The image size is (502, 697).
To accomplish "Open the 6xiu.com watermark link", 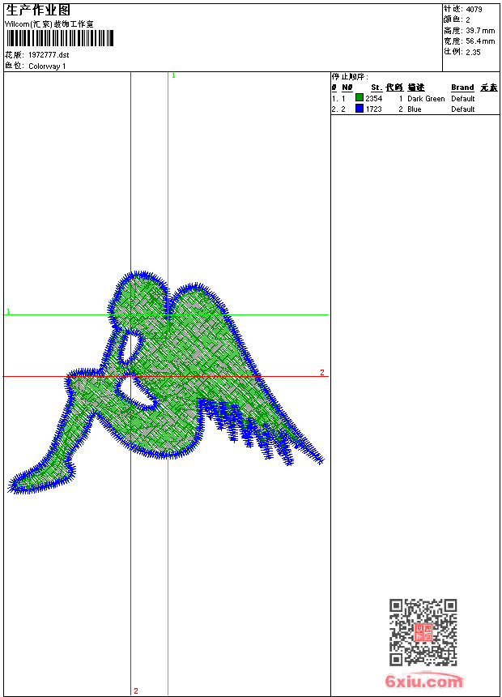I will click(424, 682).
